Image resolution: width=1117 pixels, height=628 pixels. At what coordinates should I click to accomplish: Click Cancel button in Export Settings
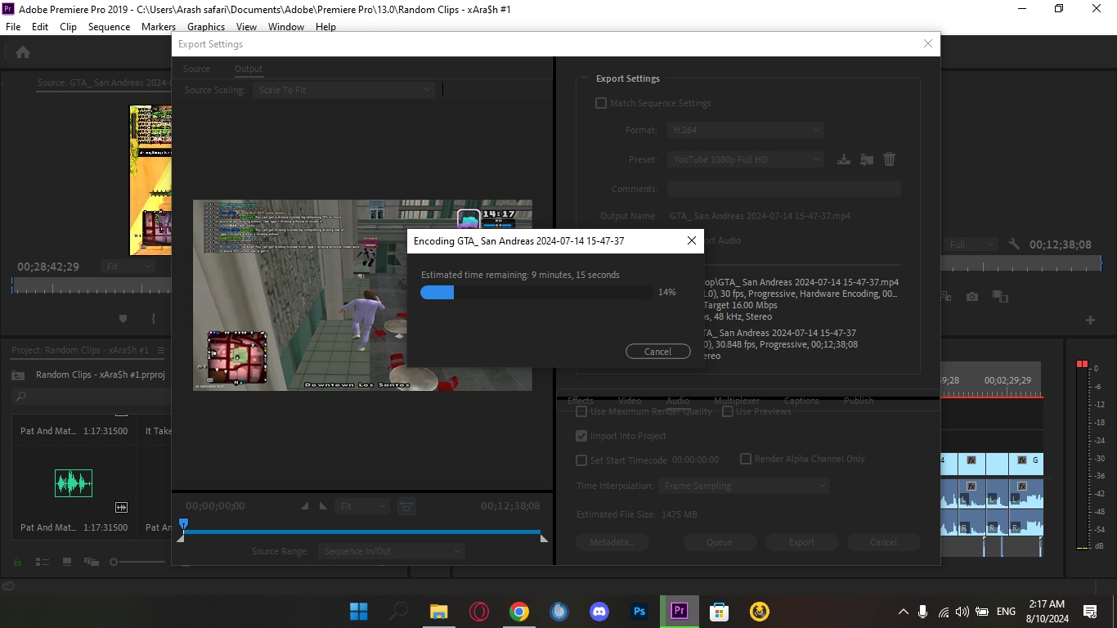pyautogui.click(x=883, y=542)
